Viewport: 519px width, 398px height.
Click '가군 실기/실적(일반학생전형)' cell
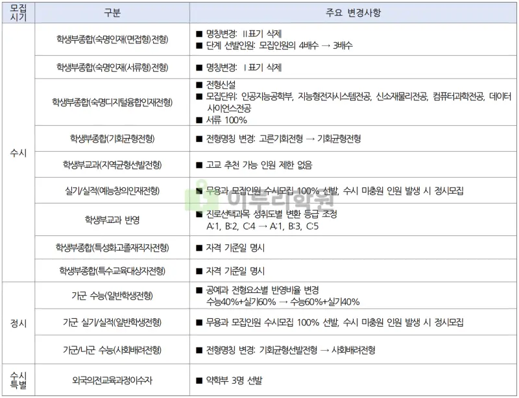(x=112, y=322)
